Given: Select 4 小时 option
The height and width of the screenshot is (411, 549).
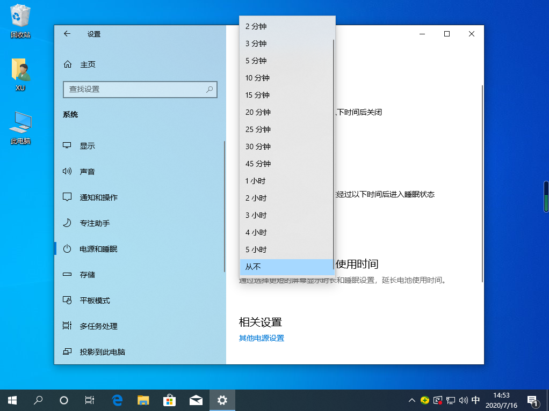Looking at the screenshot, I should point(286,232).
